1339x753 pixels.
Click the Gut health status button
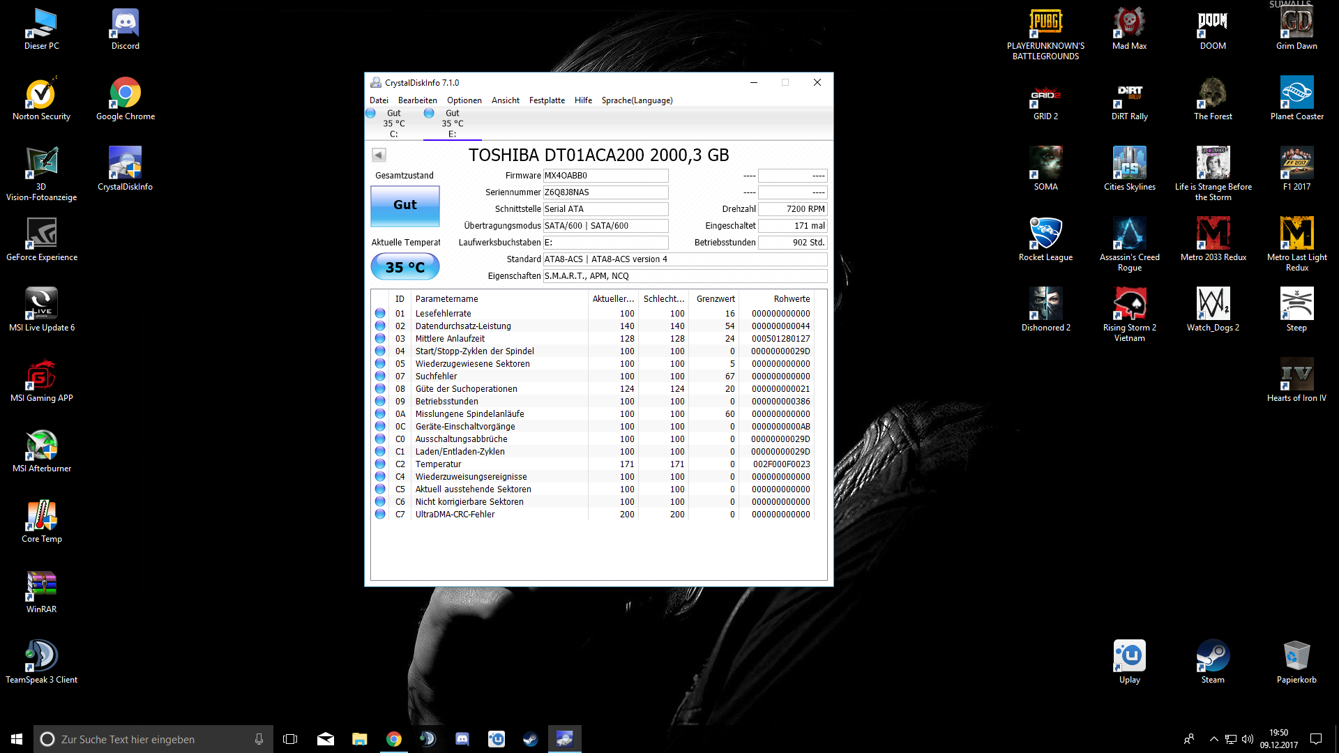pos(404,205)
